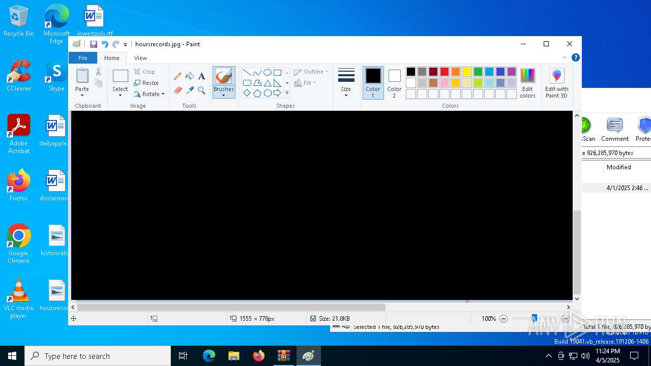Pick the purple color swatch
The height and width of the screenshot is (366, 651).
(x=512, y=72)
